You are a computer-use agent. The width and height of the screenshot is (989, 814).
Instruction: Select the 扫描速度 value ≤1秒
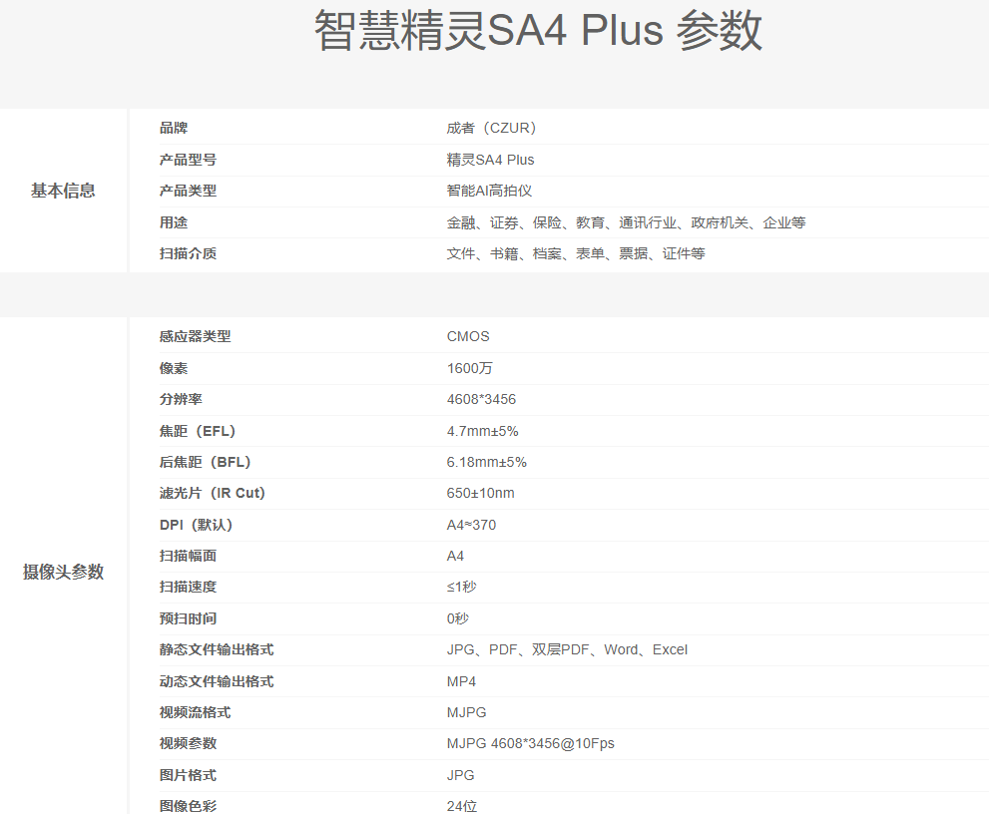click(461, 587)
